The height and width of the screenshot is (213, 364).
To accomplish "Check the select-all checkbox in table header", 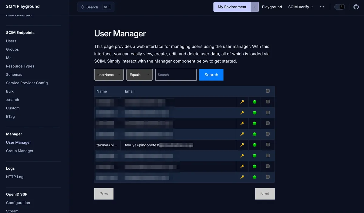I will (x=268, y=91).
